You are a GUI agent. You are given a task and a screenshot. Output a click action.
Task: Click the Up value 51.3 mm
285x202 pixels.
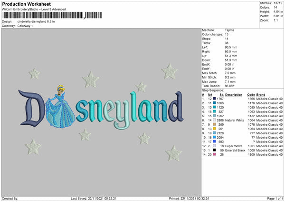pos(231,56)
